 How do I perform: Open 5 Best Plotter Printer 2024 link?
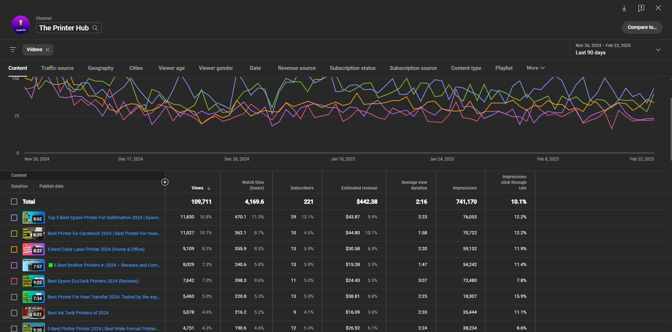[x=104, y=329]
